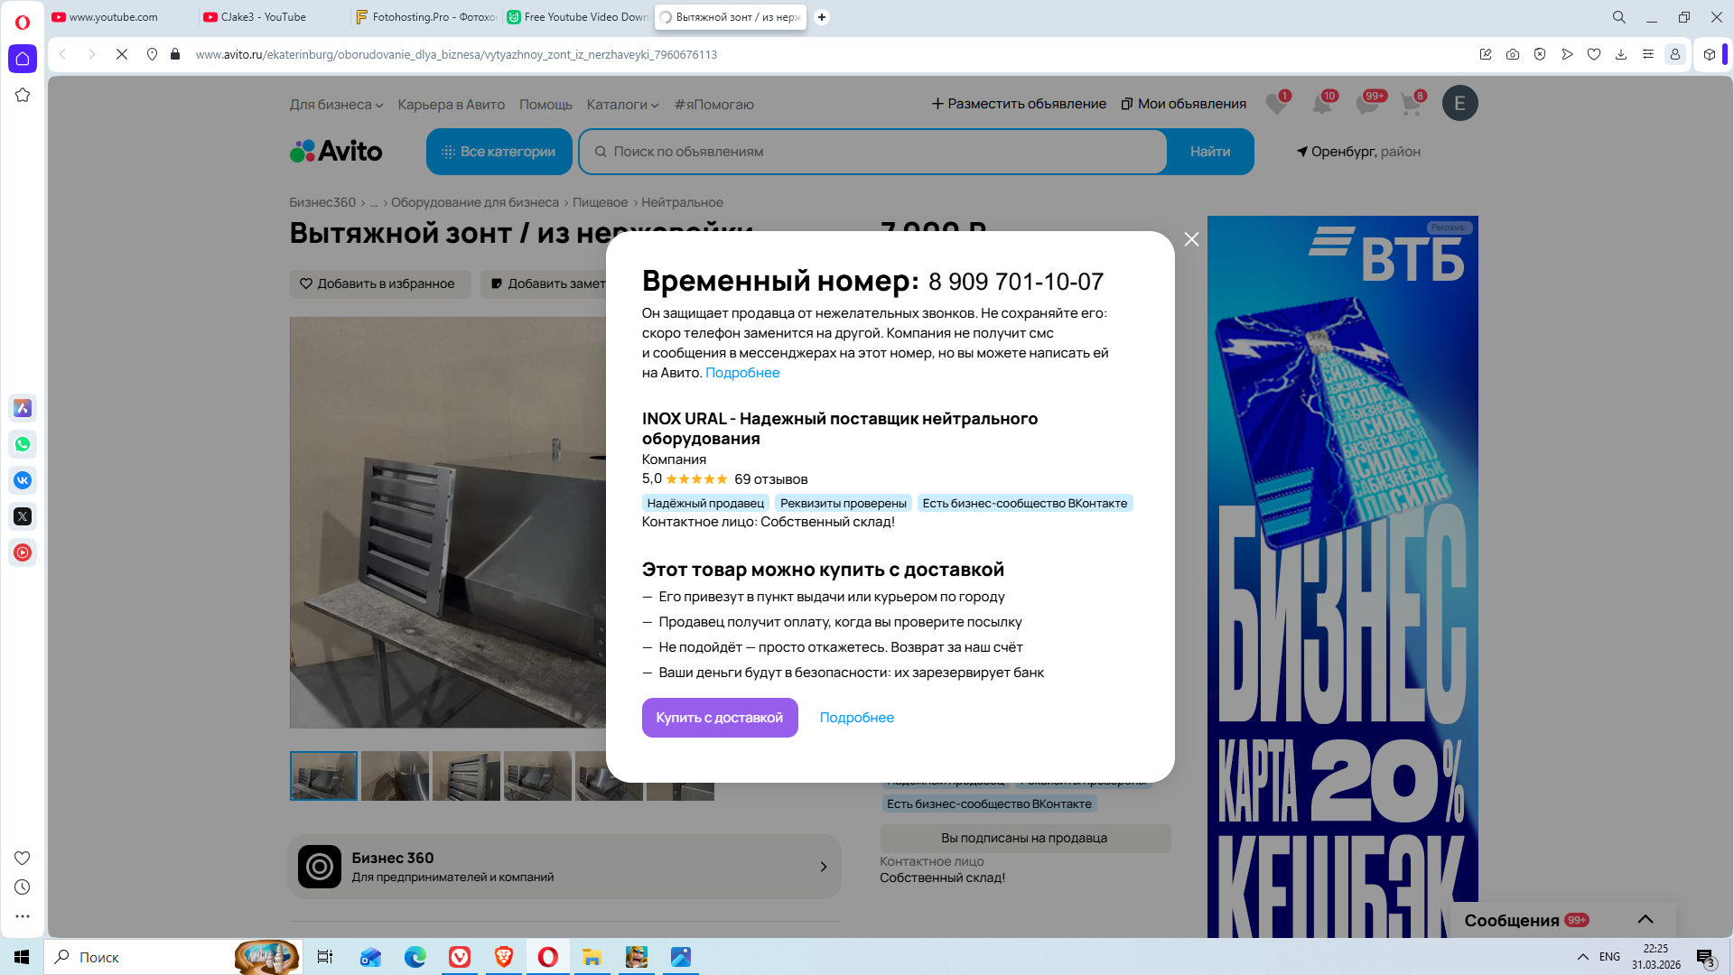Expand 'Каталоги' dropdown menu

pos(622,105)
